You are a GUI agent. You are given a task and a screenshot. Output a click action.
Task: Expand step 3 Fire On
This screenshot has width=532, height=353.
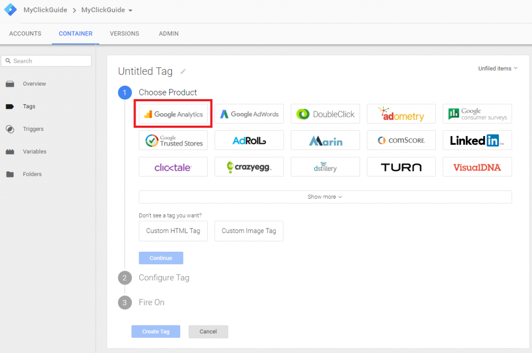151,303
